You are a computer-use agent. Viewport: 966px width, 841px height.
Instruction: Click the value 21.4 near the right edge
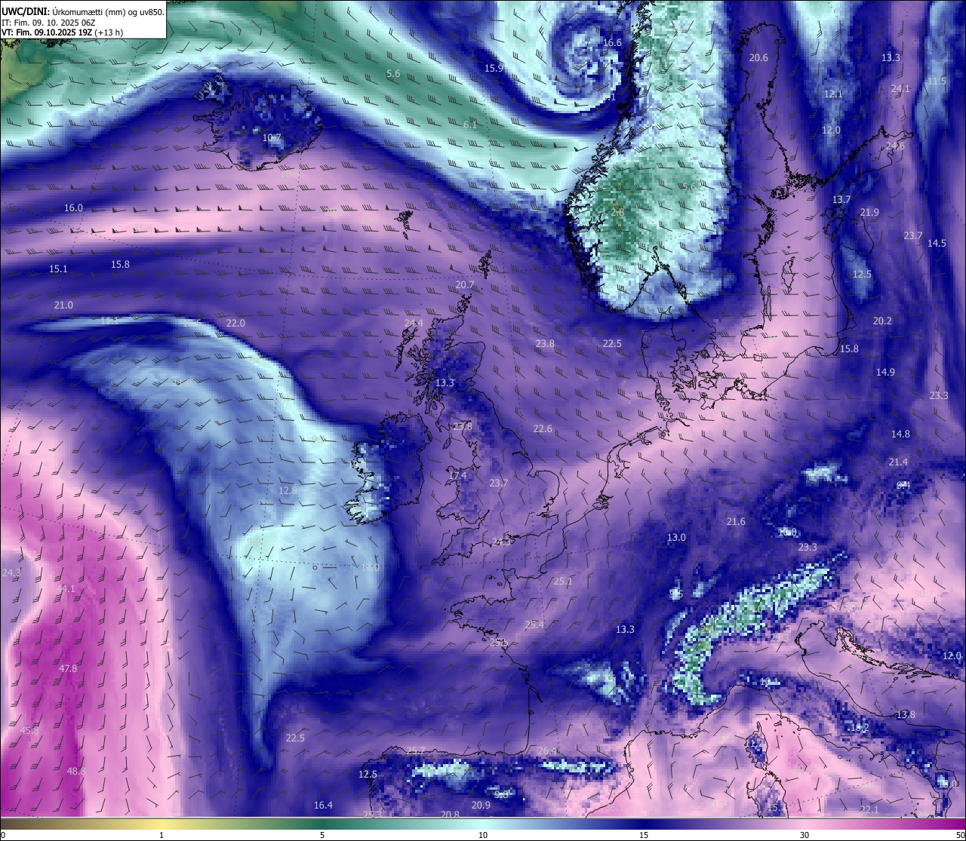898,462
